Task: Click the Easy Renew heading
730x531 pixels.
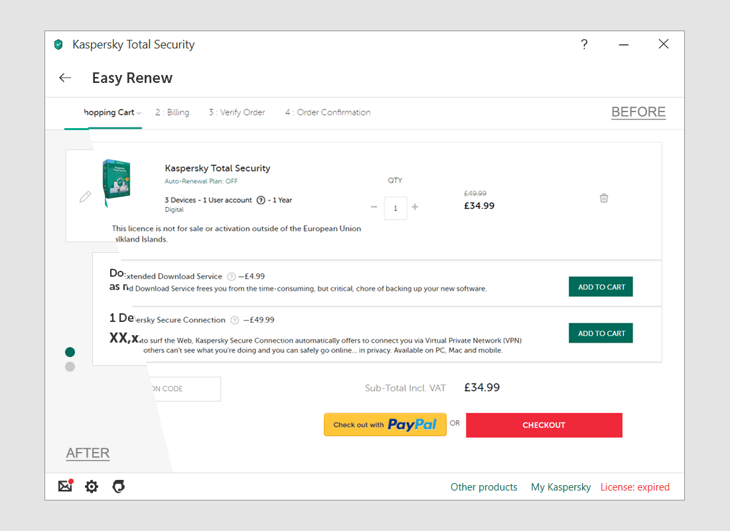Action: [x=132, y=78]
